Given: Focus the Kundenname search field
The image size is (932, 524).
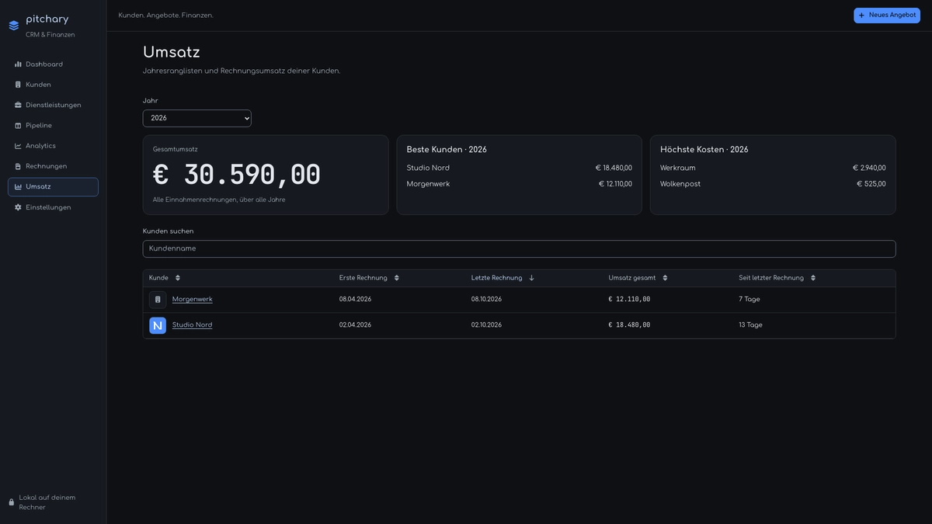Looking at the screenshot, I should coord(519,249).
